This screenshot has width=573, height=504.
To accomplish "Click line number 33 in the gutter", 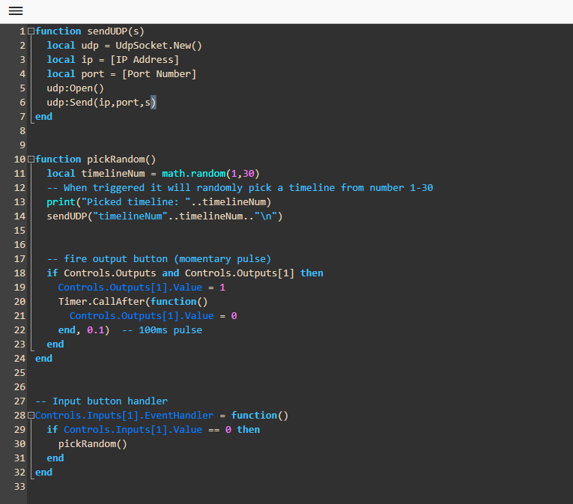I will pyautogui.click(x=19, y=487).
